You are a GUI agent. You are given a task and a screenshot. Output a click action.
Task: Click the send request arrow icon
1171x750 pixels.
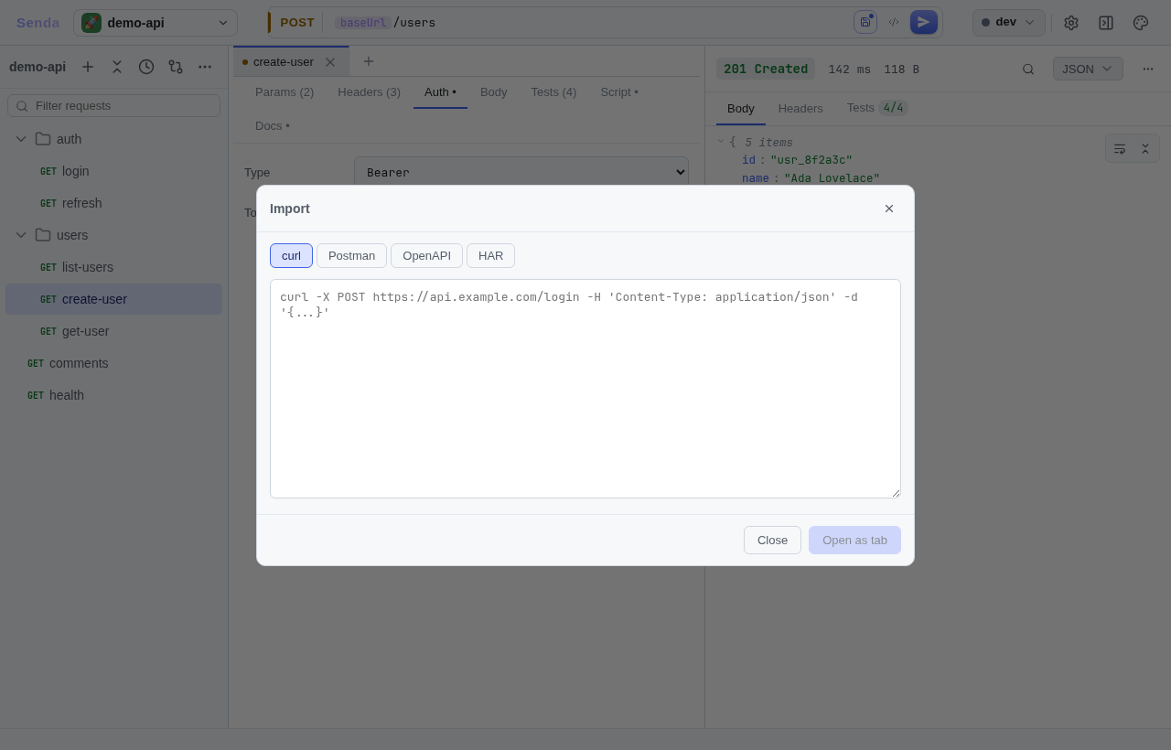(x=924, y=22)
